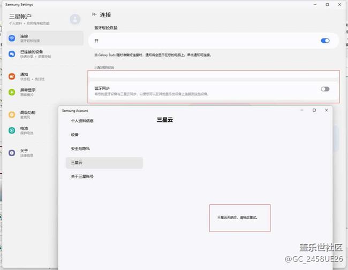
Task: Select the 关于 info icon
Action: click(x=12, y=153)
